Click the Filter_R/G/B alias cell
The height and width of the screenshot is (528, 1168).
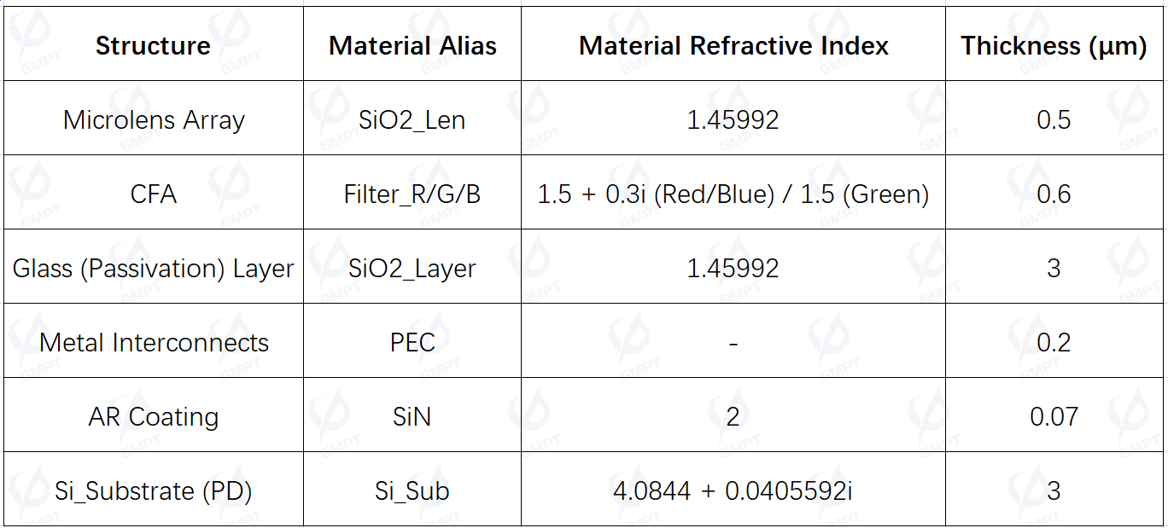pyautogui.click(x=412, y=194)
